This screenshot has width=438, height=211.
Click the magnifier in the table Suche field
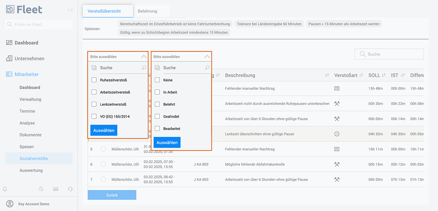click(362, 54)
